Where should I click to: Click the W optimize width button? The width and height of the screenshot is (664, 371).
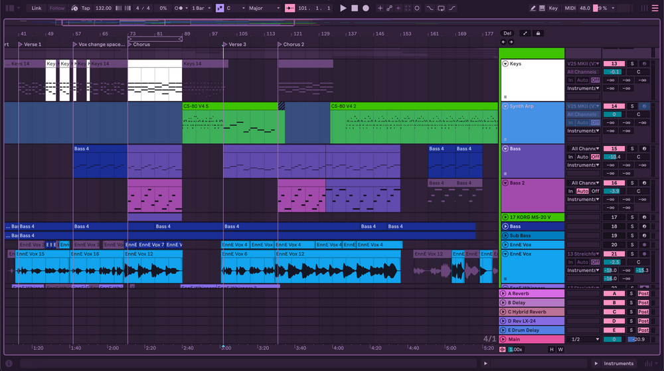(x=560, y=349)
